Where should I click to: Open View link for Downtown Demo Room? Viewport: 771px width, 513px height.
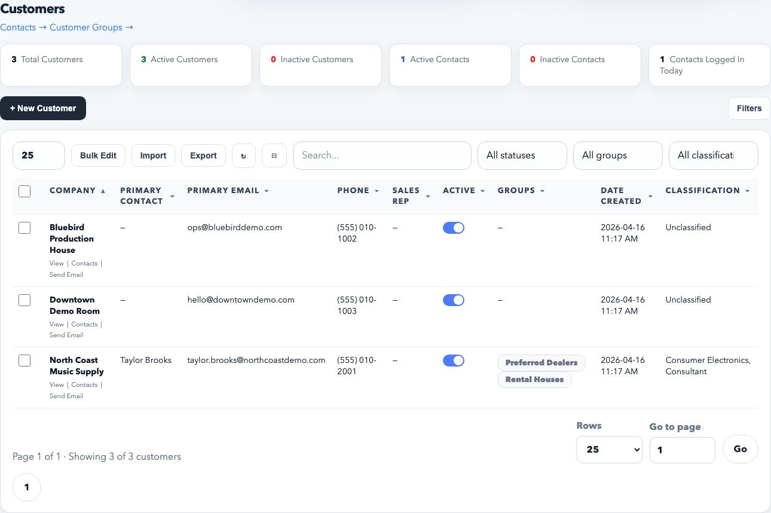[57, 325]
